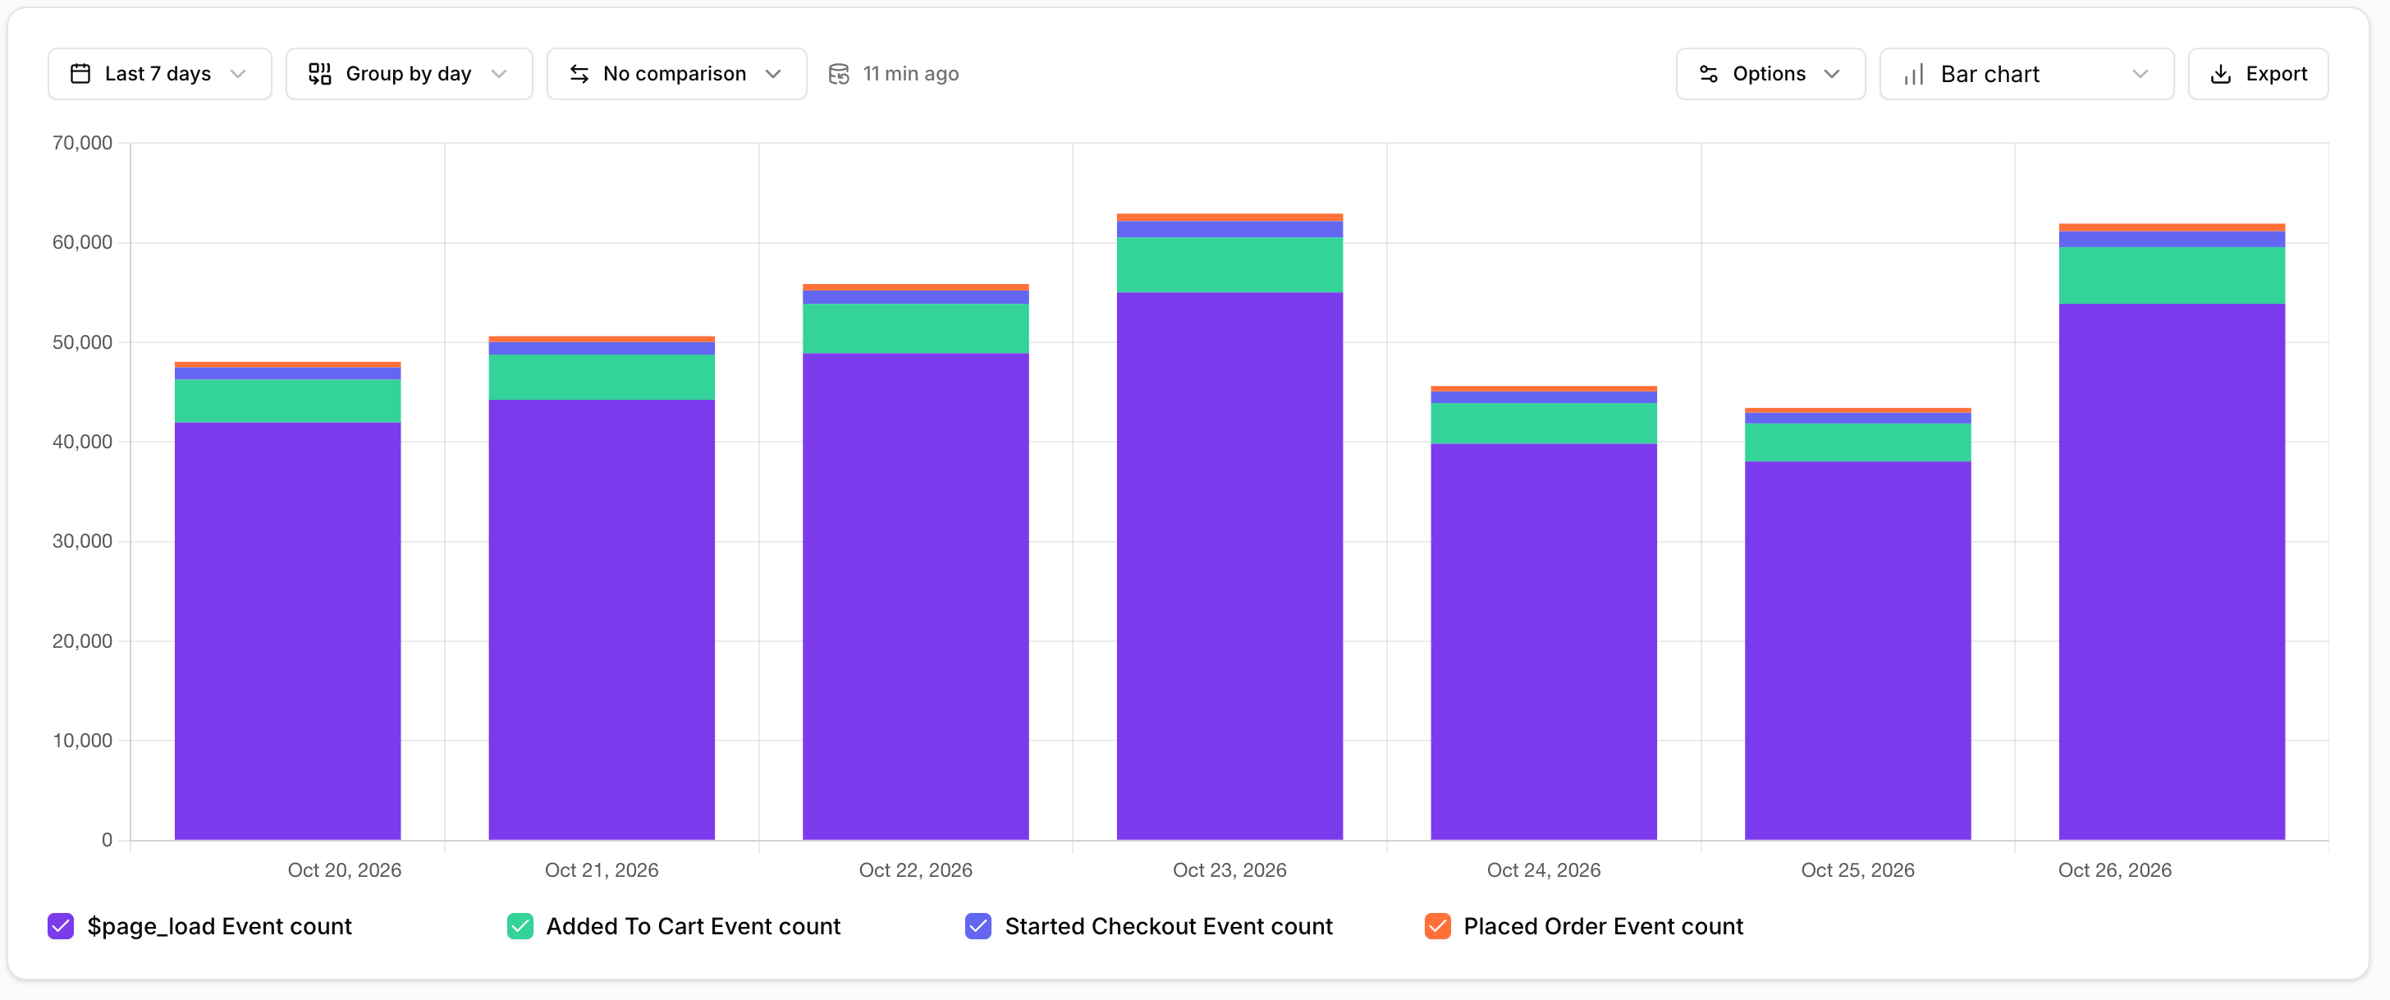Click the 30,000 y-axis label

(x=83, y=541)
